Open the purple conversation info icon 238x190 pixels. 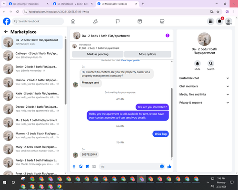(168, 36)
